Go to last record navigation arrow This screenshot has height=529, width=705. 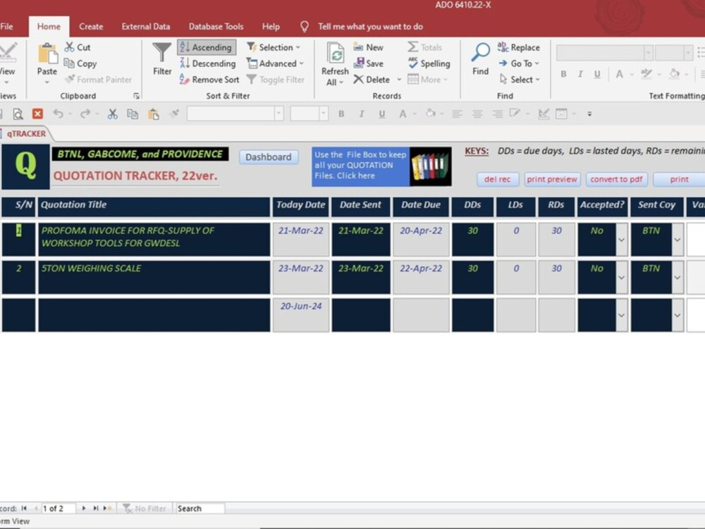coord(95,509)
